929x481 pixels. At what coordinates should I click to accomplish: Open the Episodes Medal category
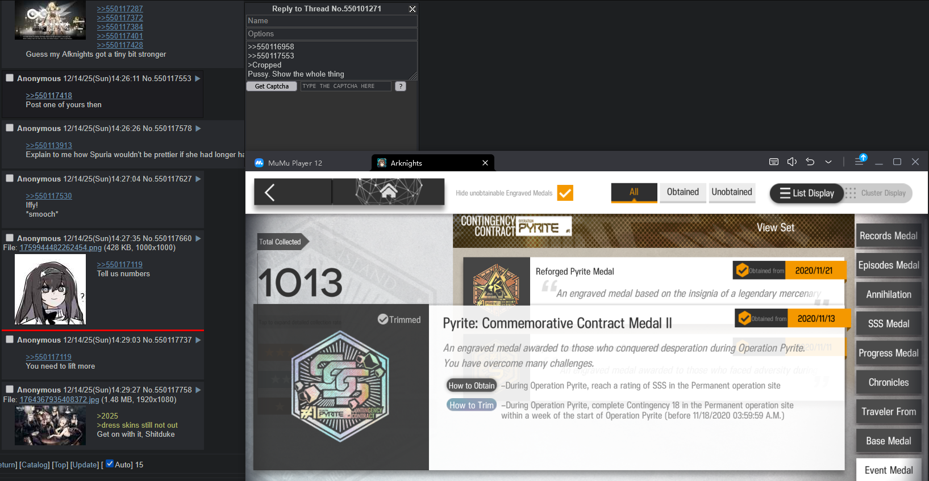tap(889, 265)
